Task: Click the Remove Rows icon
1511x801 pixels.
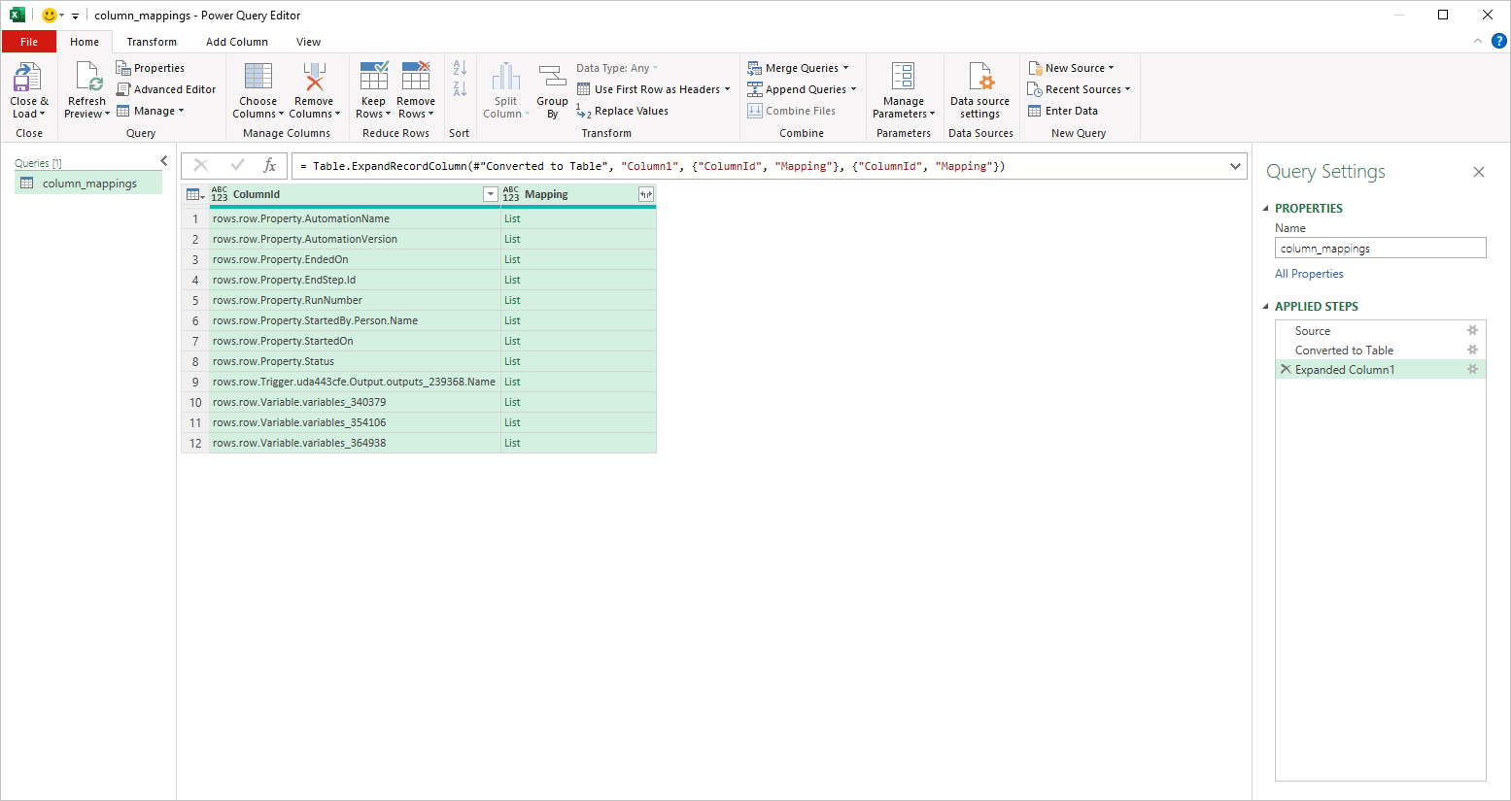Action: click(416, 78)
